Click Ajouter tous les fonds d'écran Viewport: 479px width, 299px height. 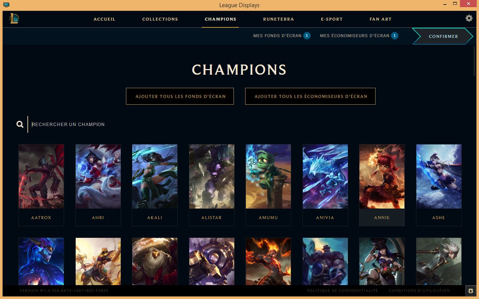(x=180, y=96)
